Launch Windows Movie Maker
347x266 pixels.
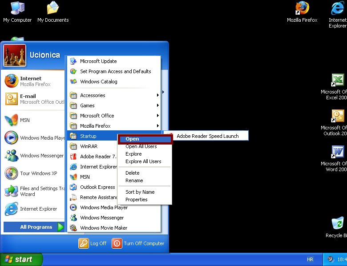[x=114, y=228]
